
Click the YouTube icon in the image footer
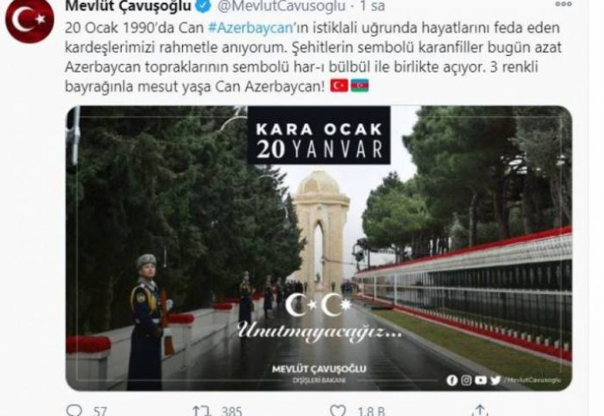coord(481,380)
